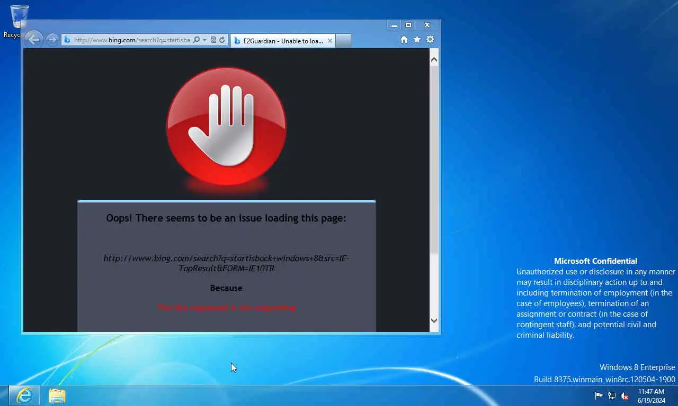Click the word 'Because' on the page

226,288
